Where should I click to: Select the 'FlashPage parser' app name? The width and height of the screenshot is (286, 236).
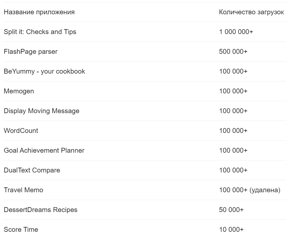[x=30, y=52]
